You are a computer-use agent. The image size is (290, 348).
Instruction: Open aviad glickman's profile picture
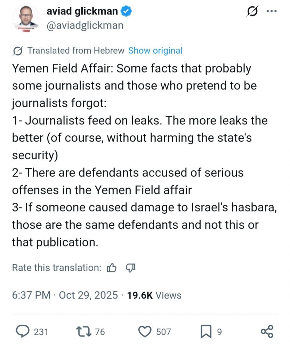click(x=25, y=19)
